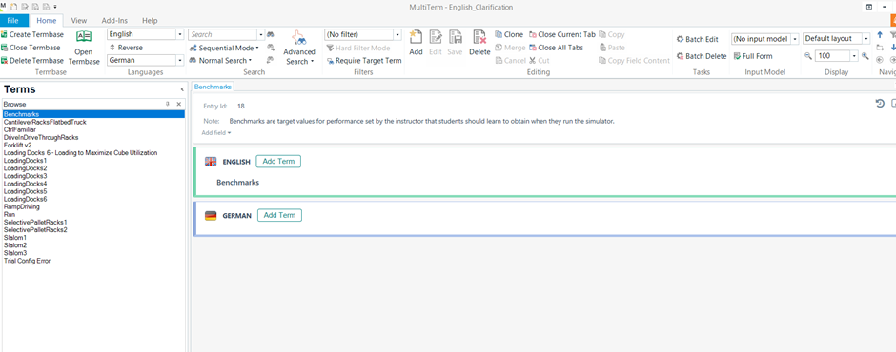The image size is (896, 352).
Task: Open the Default layout dropdown
Action: pos(866,39)
